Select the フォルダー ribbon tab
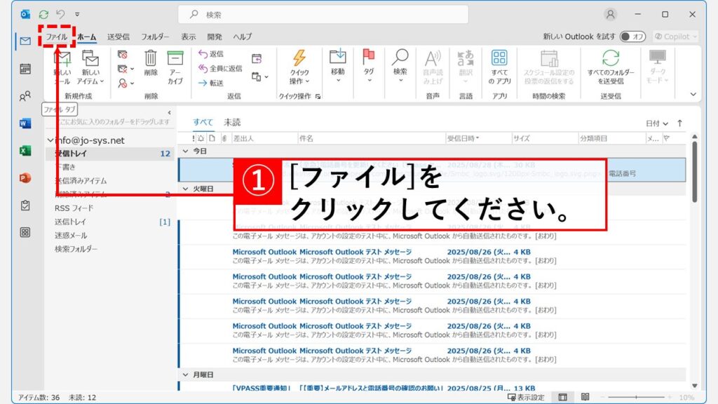 (x=155, y=36)
